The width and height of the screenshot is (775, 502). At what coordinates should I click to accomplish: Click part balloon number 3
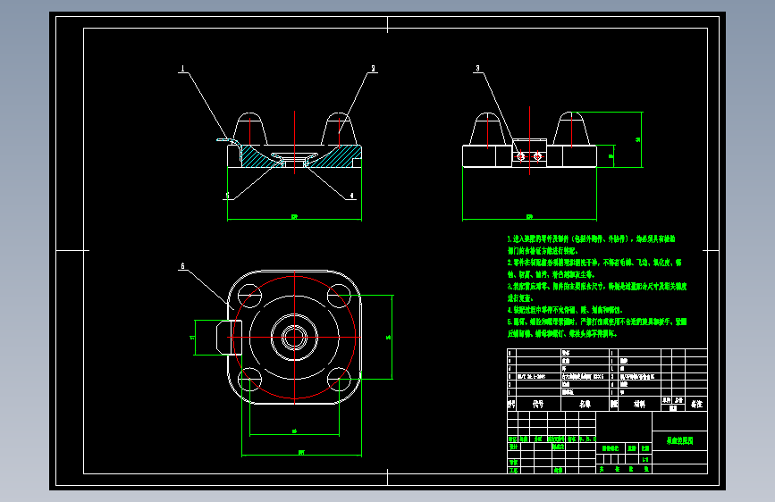tap(477, 69)
